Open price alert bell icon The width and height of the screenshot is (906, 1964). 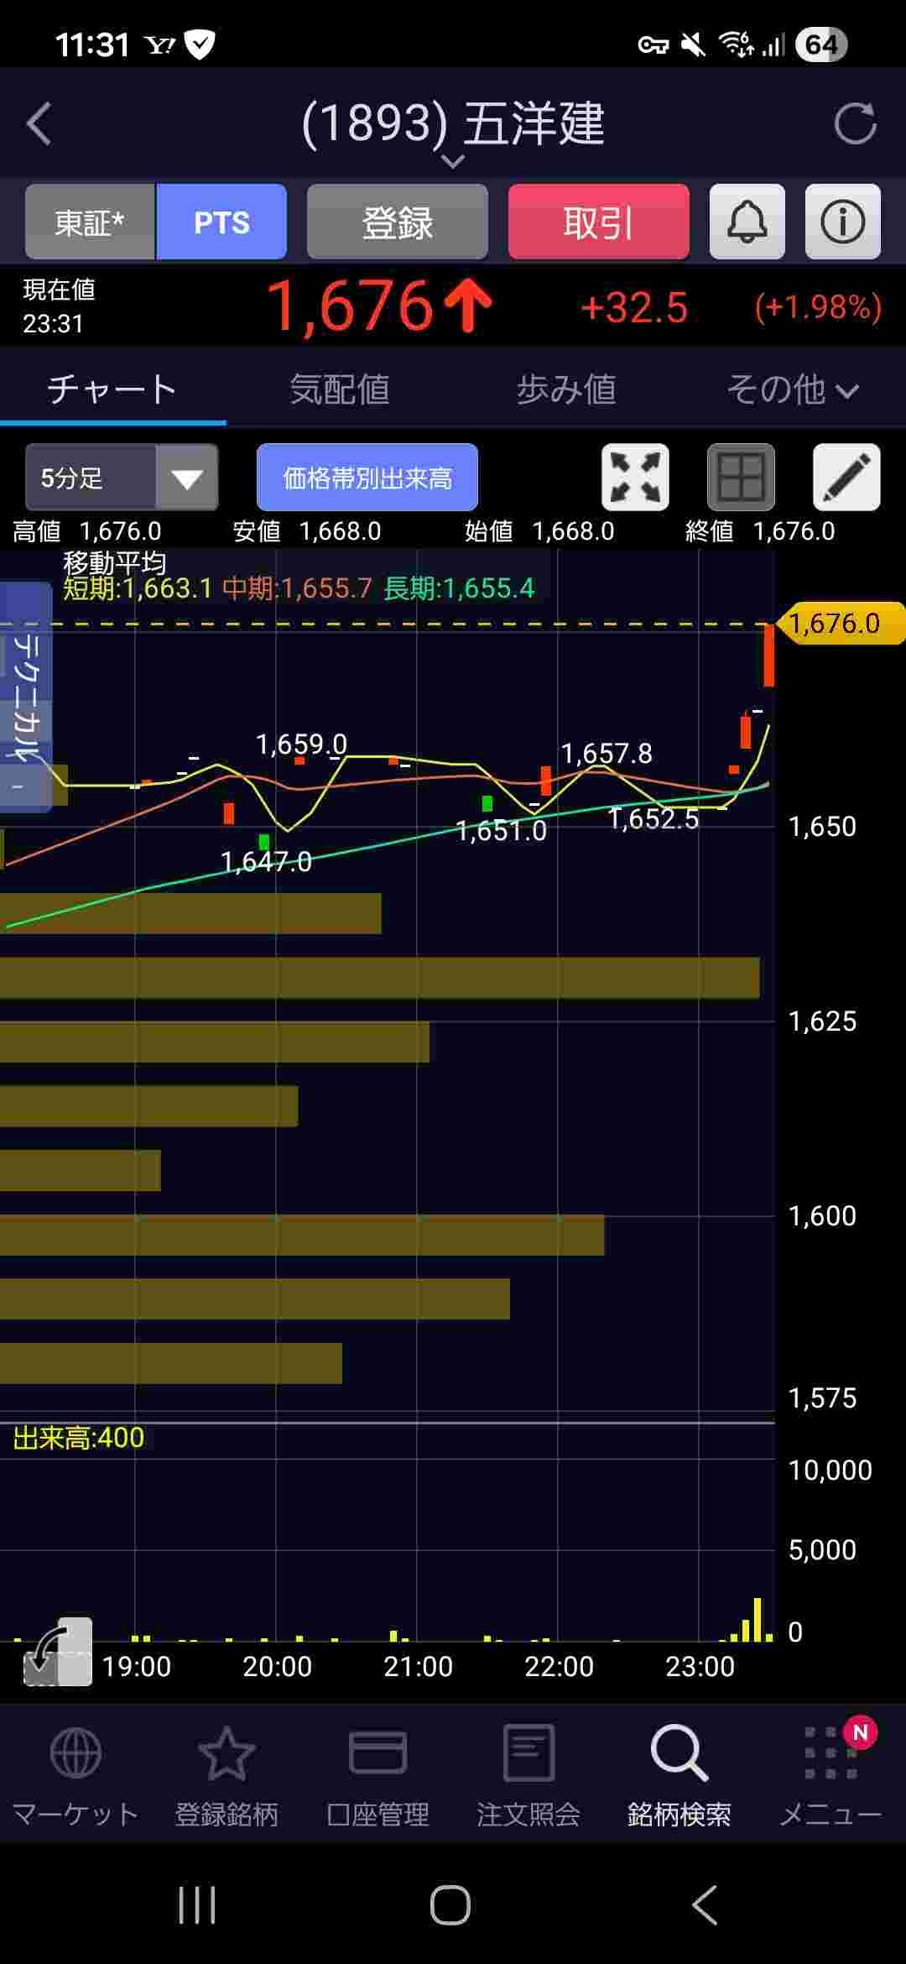pos(747,222)
